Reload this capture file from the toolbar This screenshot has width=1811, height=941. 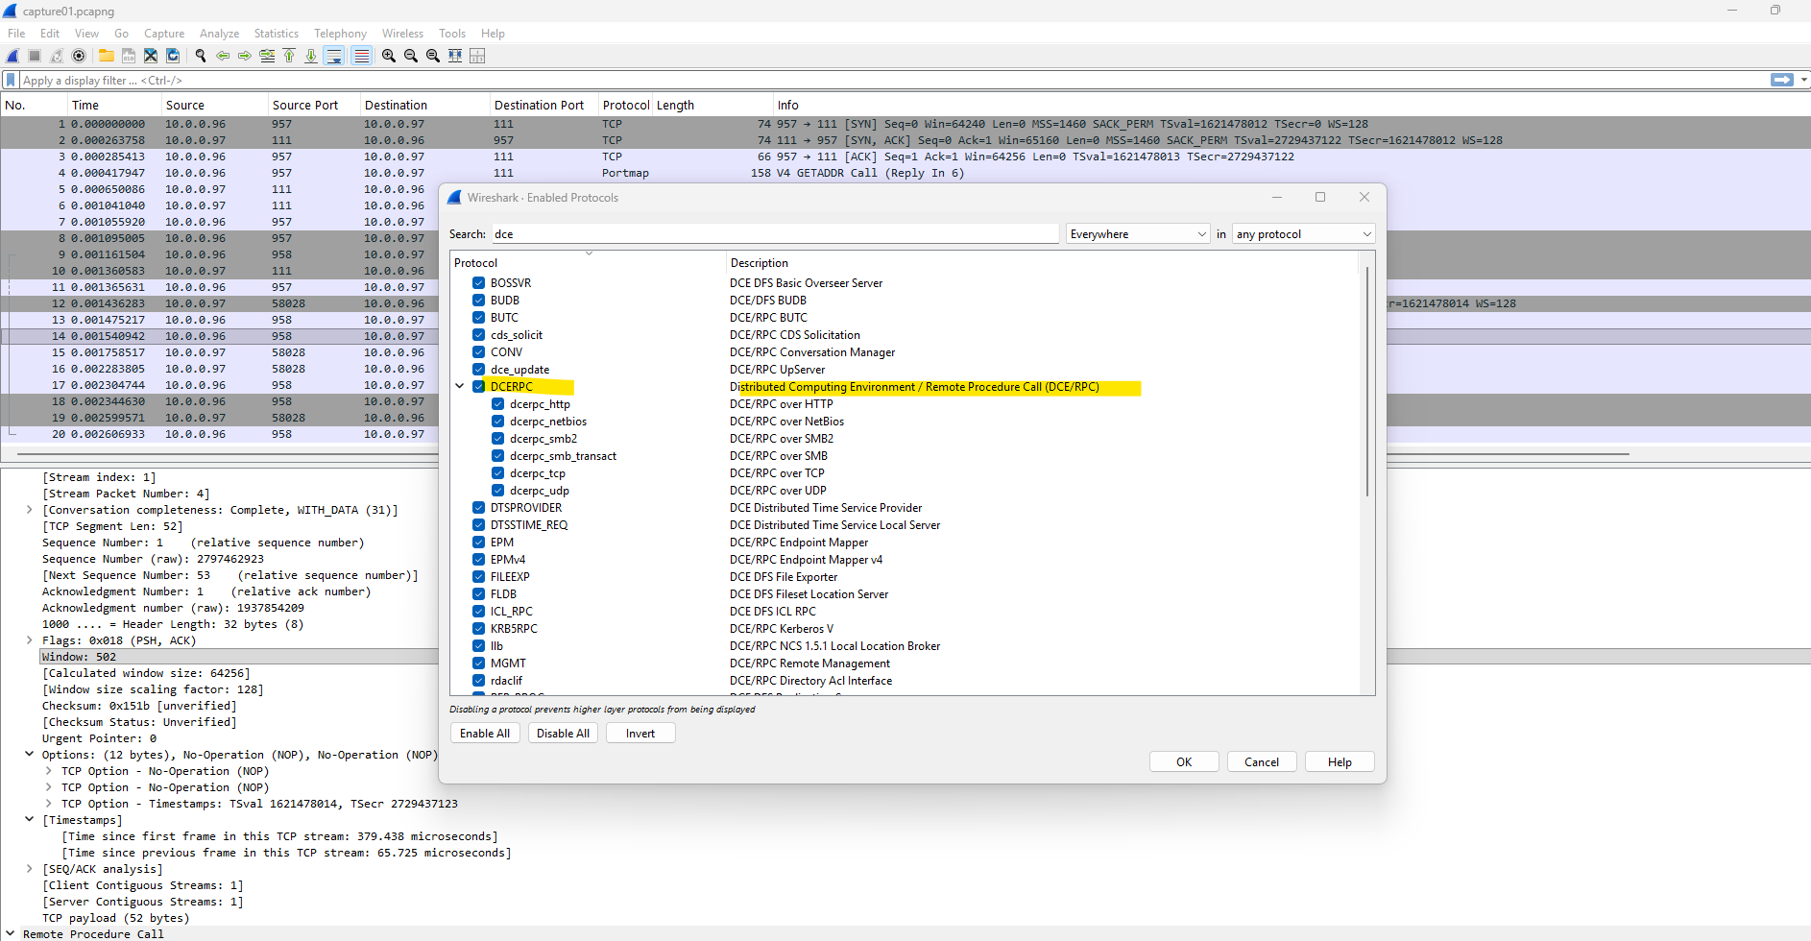pyautogui.click(x=173, y=56)
